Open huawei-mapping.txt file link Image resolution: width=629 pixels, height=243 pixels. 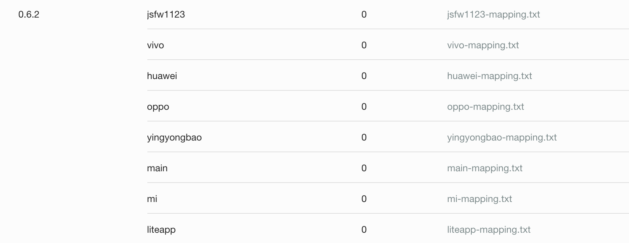[489, 76]
